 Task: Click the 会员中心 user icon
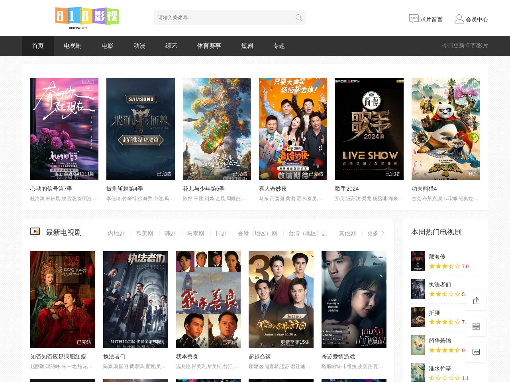point(459,19)
